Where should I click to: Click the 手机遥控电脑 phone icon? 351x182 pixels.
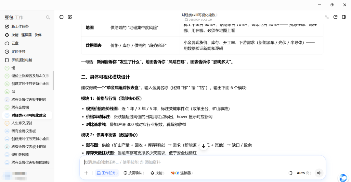[7, 60]
